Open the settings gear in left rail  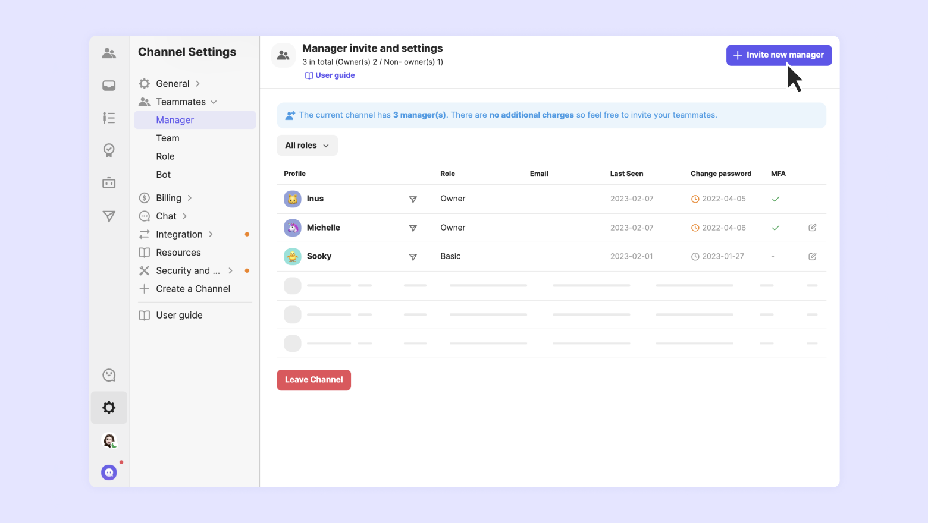pos(109,408)
